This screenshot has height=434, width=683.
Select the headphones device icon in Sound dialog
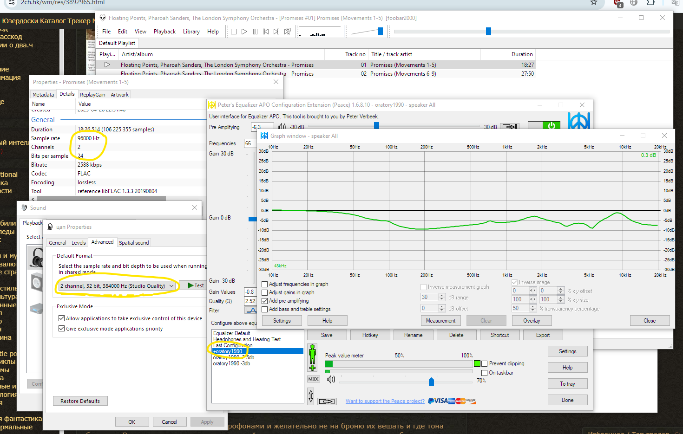click(x=36, y=258)
